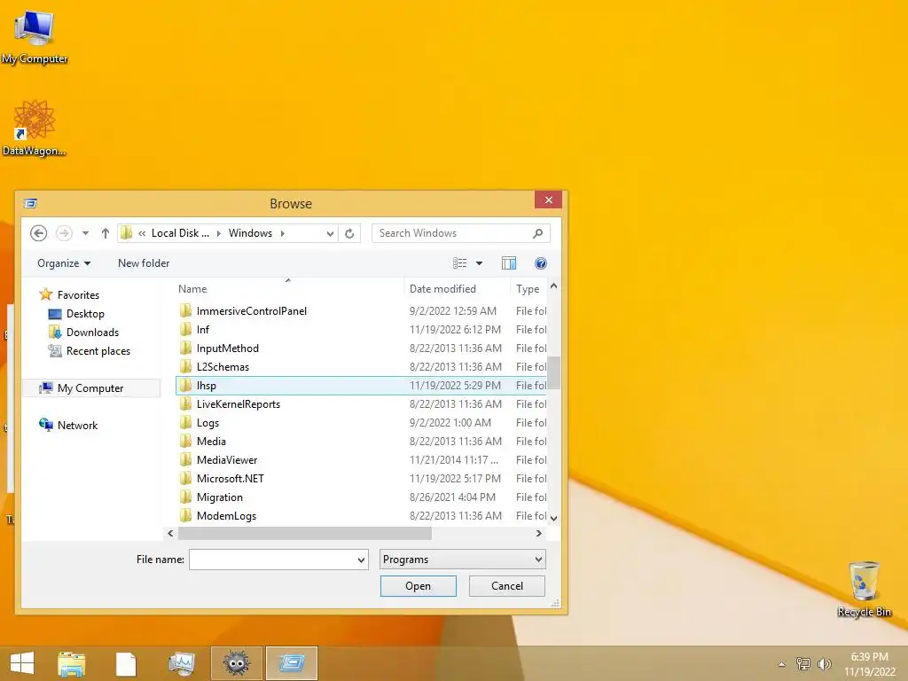Toggle the preview pane icon
This screenshot has width=908, height=681.
[x=508, y=263]
